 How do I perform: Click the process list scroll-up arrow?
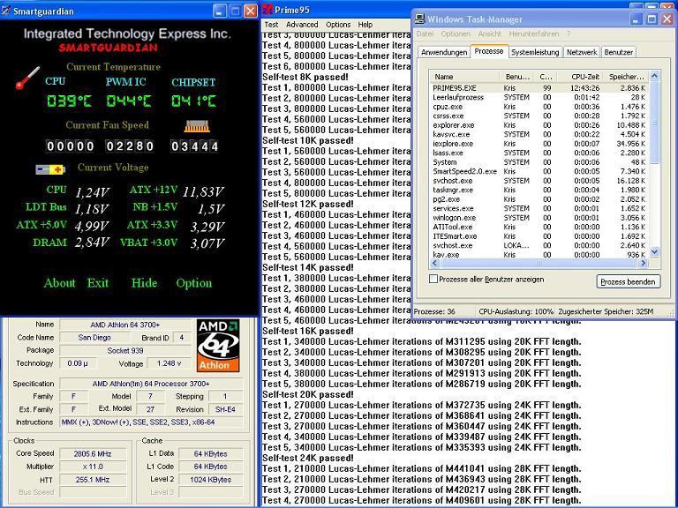pos(654,76)
